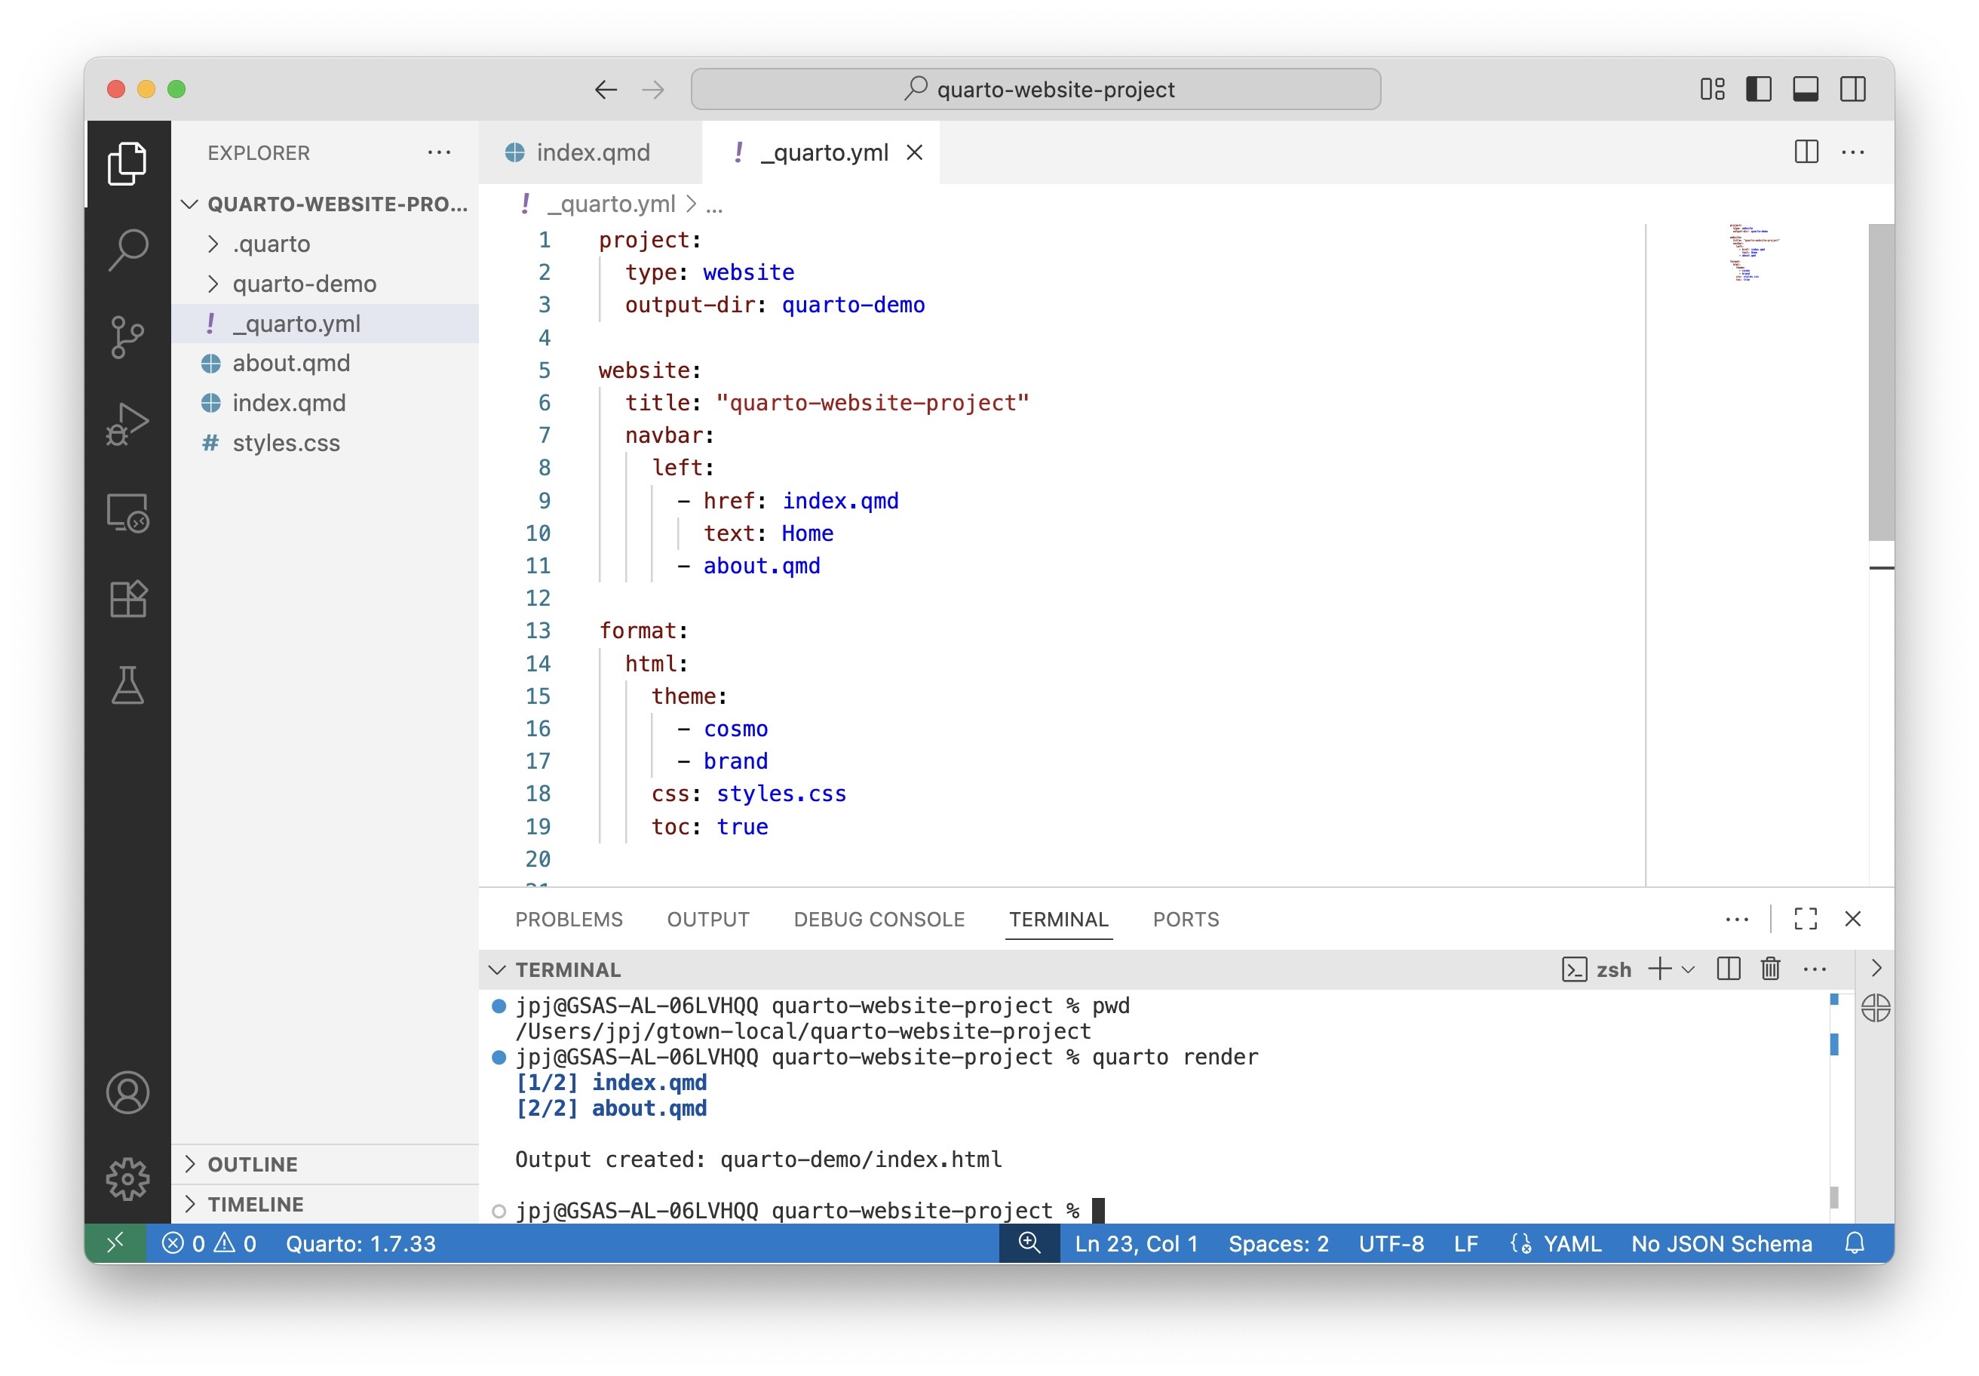Switch to the PROBLEMS panel tab
Viewport: 1979px width, 1376px height.
tap(569, 919)
